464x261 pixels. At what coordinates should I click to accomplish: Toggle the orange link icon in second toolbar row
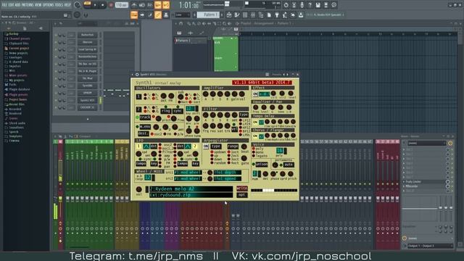tap(158, 14)
